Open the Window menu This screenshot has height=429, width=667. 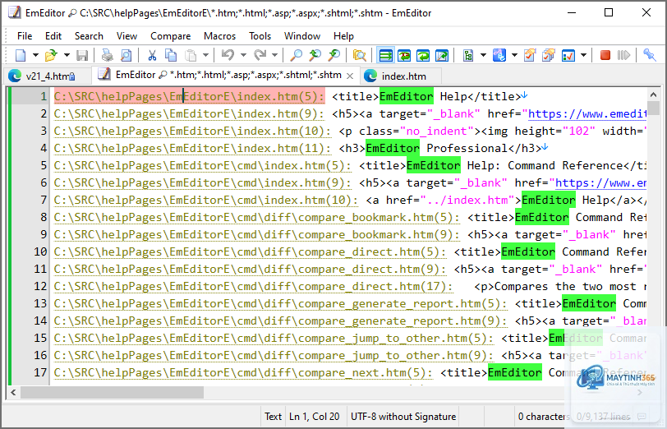[302, 36]
